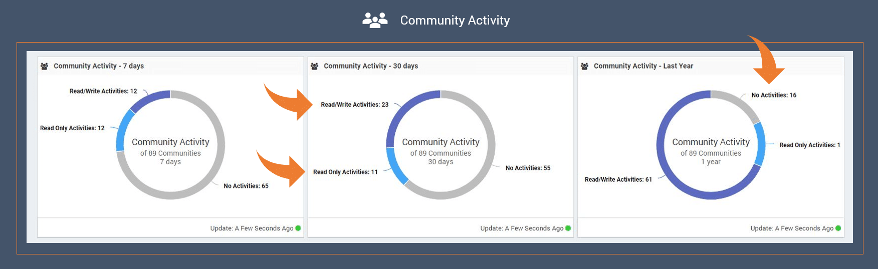Click the green status dot in the 30 days panel
The image size is (878, 269).
568,228
